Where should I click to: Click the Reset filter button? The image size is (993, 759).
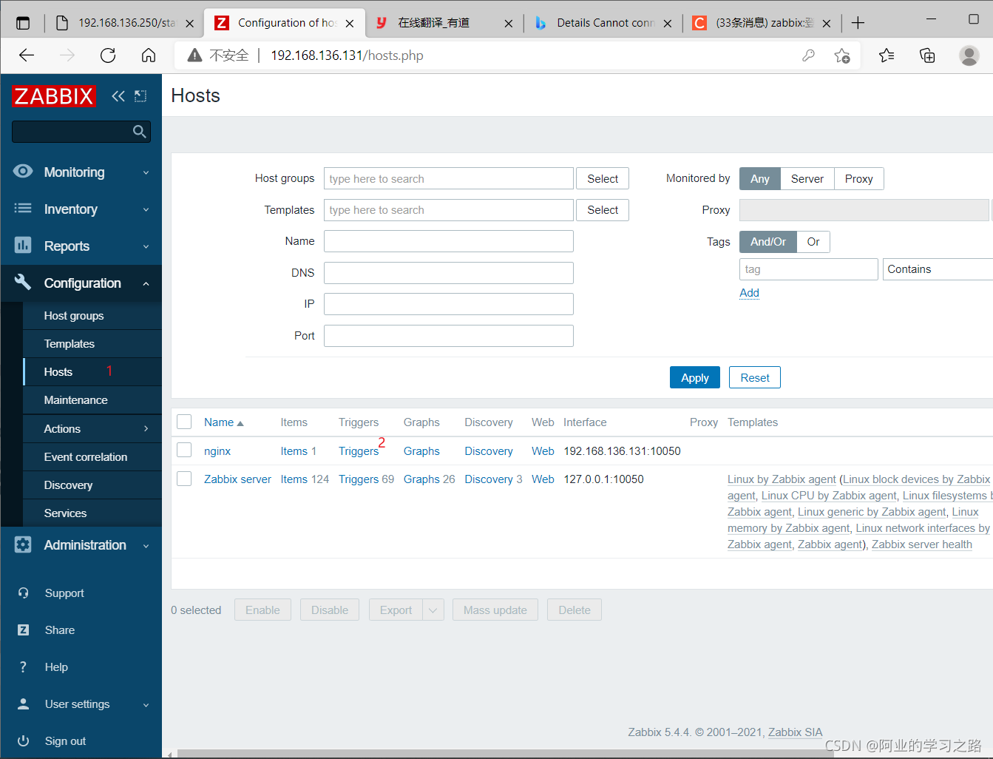tap(754, 377)
